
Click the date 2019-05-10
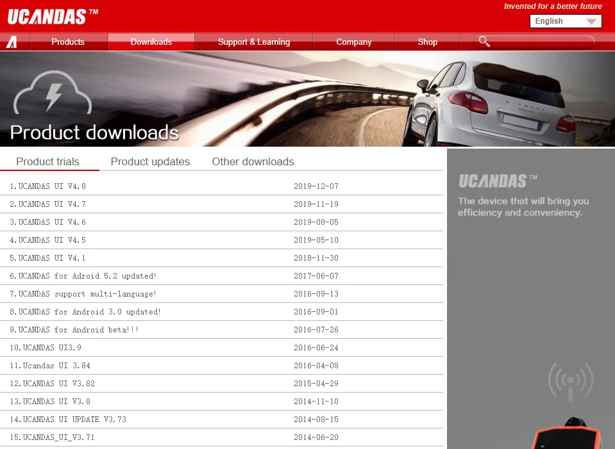pyautogui.click(x=316, y=240)
